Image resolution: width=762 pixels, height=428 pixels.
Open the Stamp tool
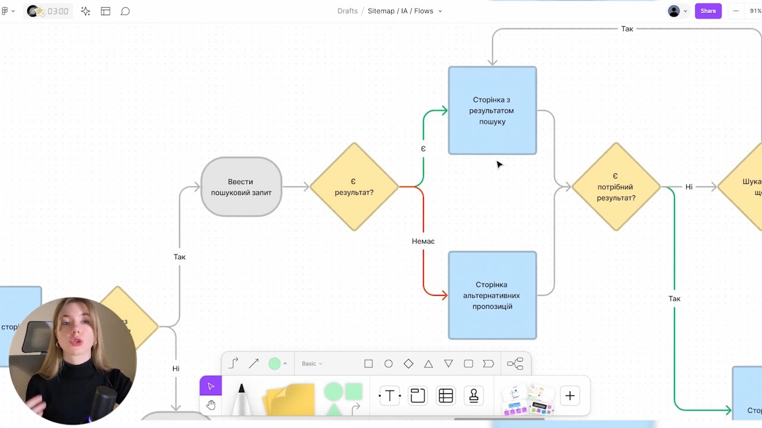point(474,396)
